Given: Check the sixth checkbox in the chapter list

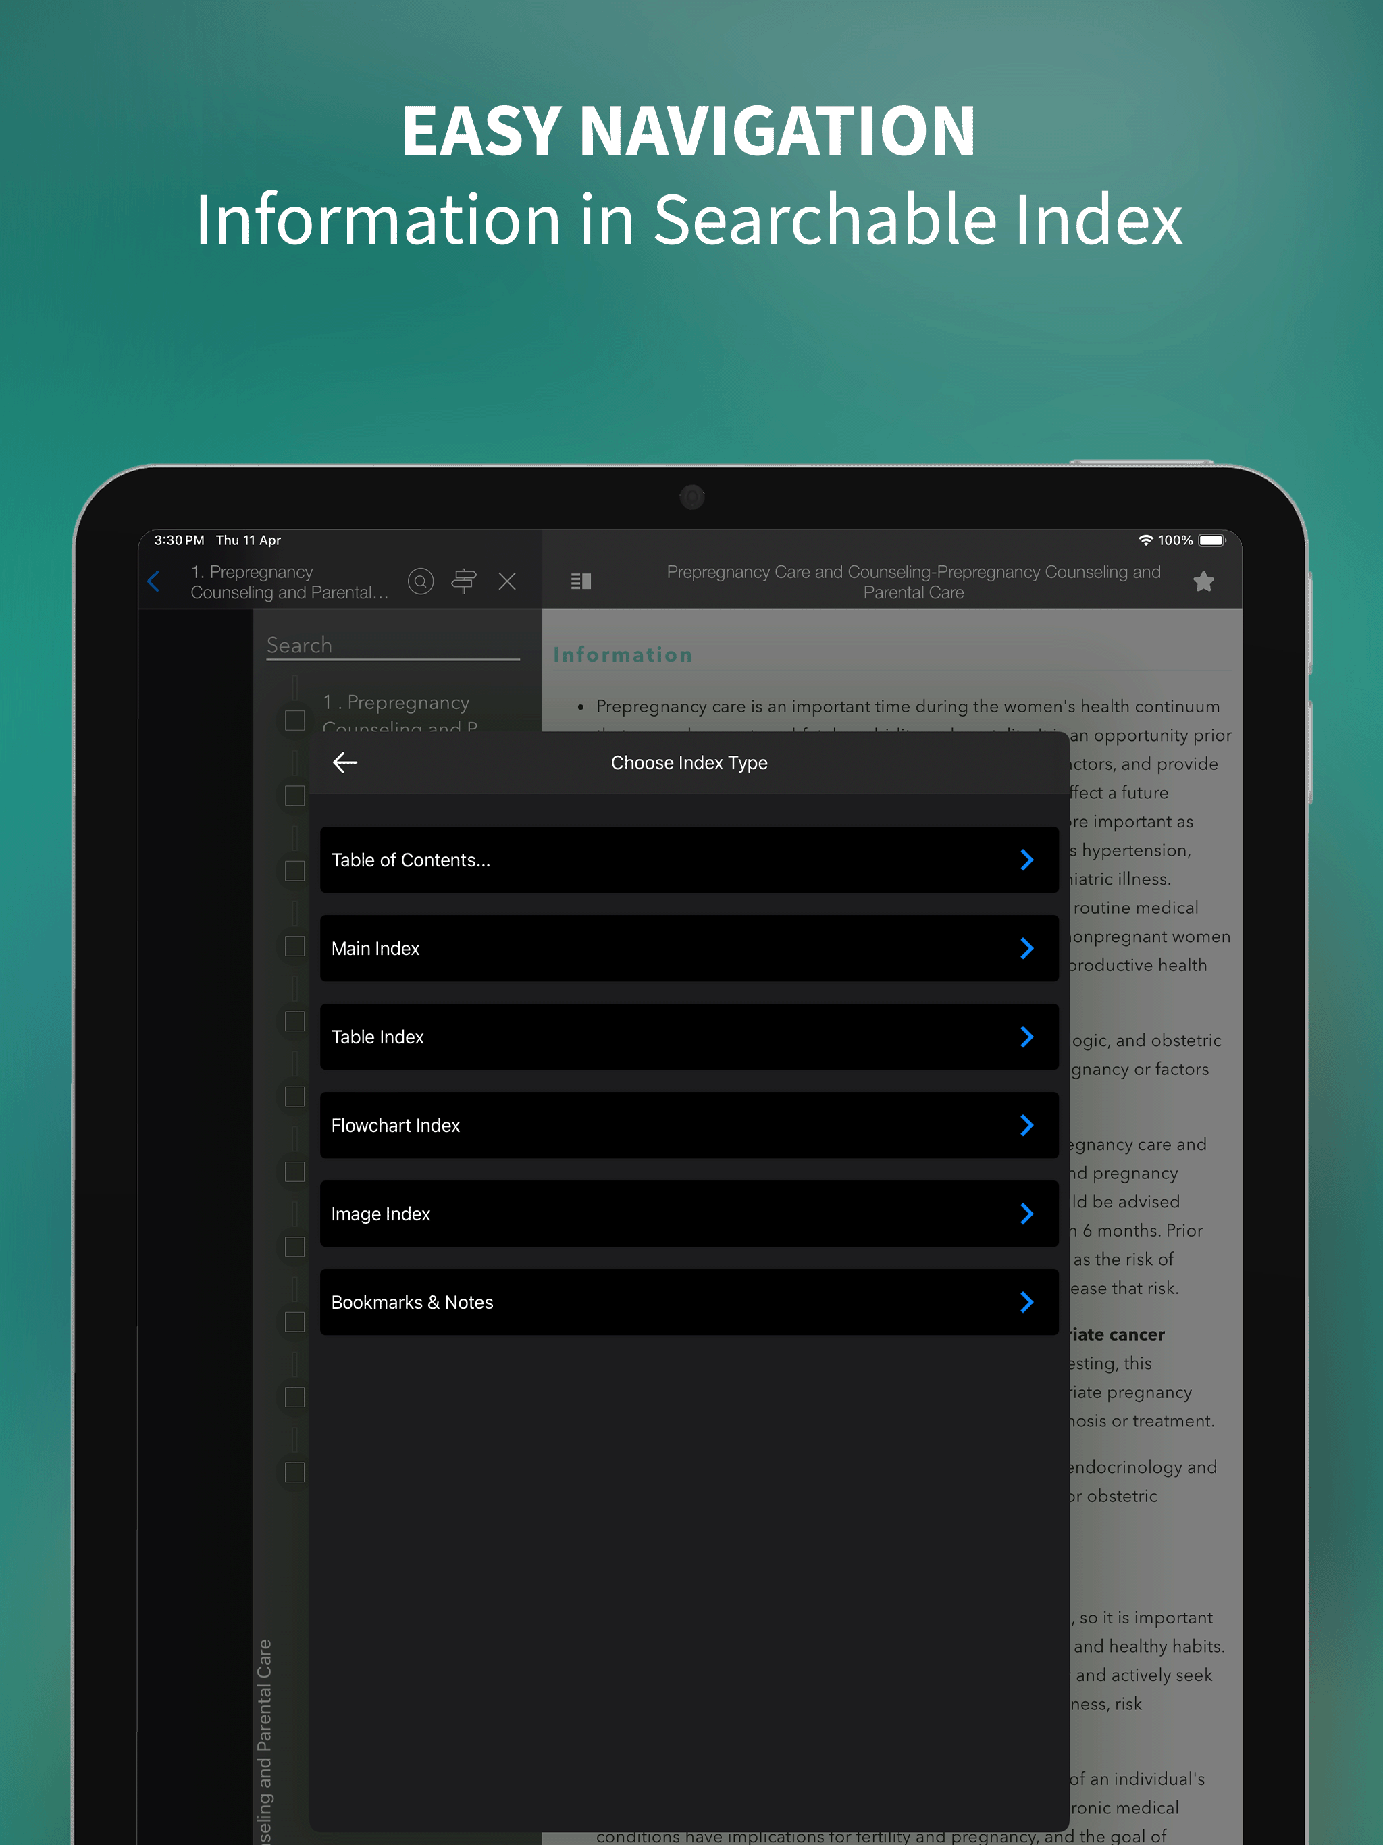Looking at the screenshot, I should [x=294, y=1096].
